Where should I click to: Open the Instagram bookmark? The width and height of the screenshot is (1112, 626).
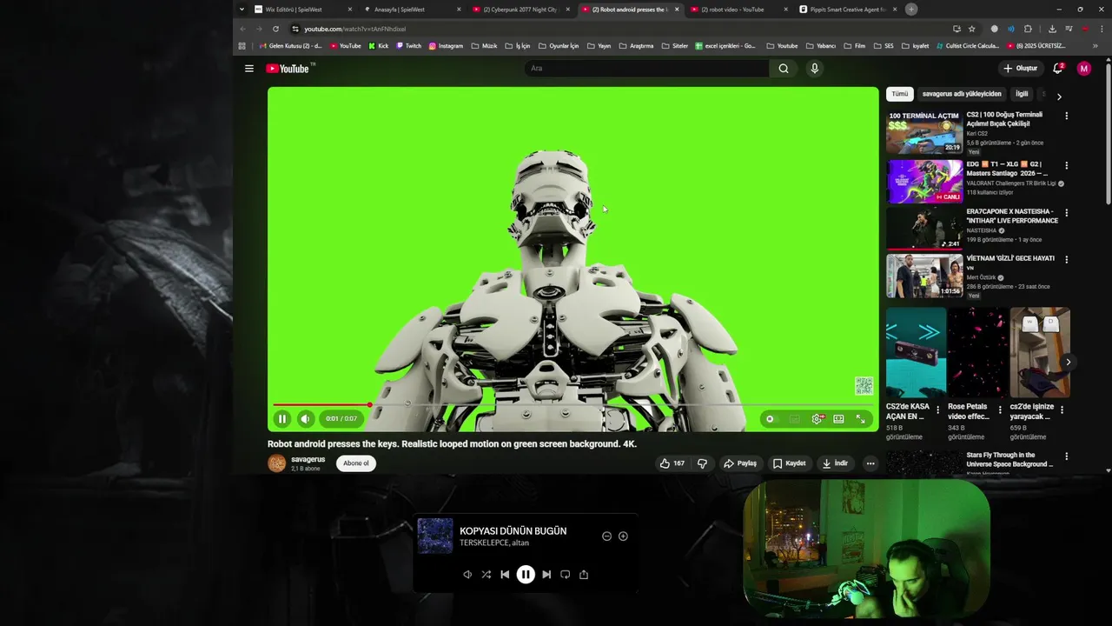click(x=446, y=46)
